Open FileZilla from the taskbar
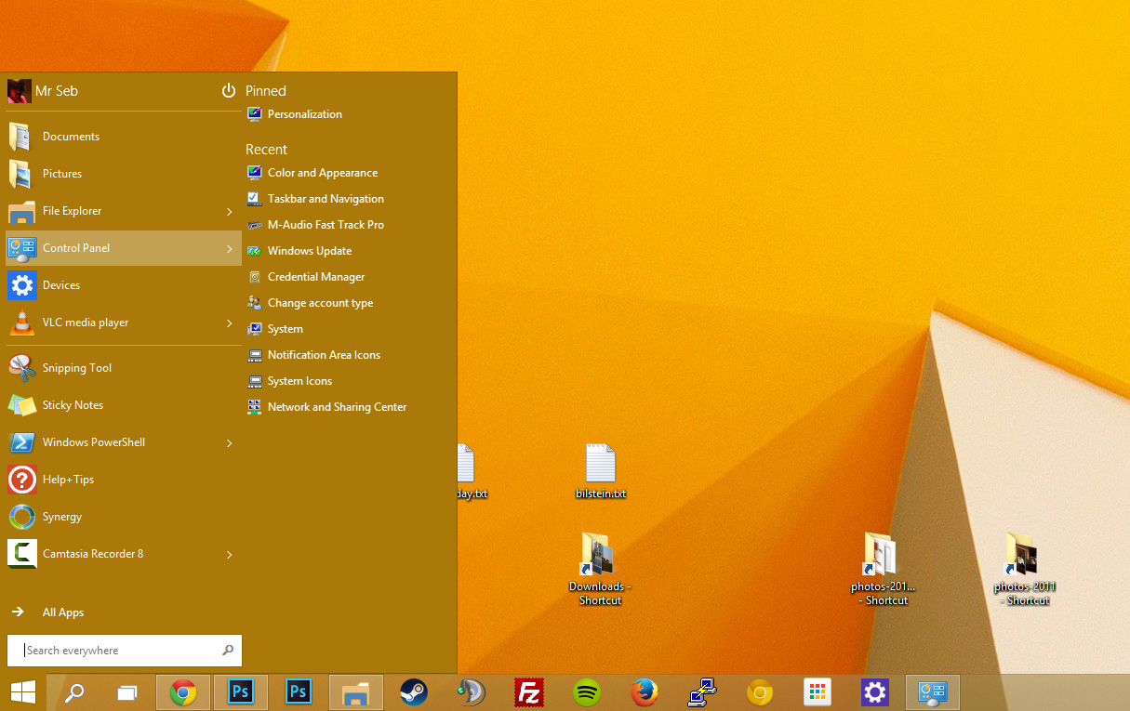 click(529, 692)
